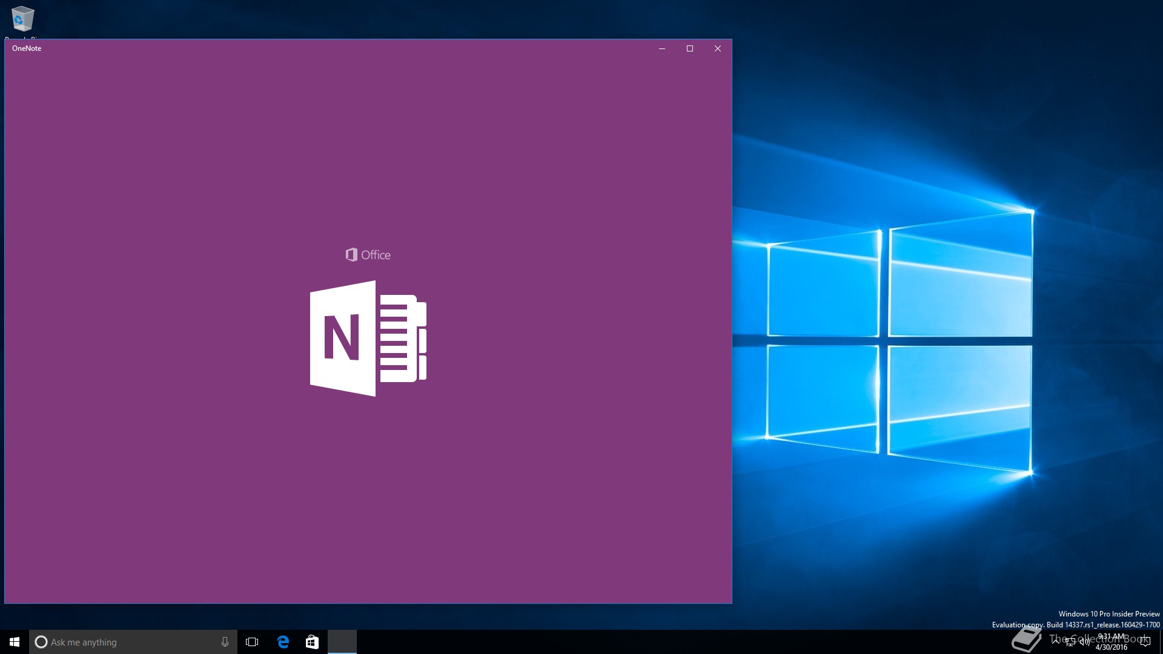Screen dimensions: 1163x654
Task: Close the OneNote window
Action: pos(718,48)
